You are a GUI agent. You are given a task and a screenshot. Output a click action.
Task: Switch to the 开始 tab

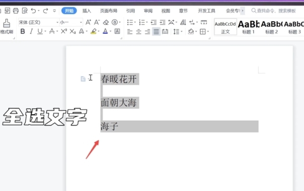point(69,10)
